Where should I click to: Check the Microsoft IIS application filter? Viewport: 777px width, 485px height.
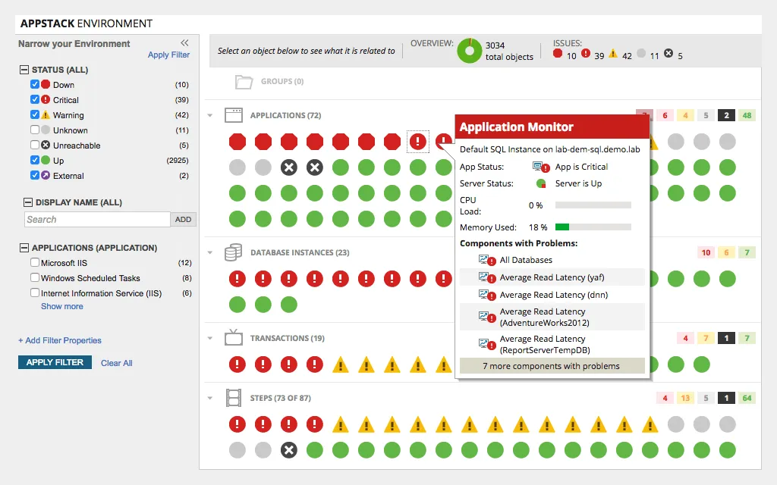[x=34, y=261]
